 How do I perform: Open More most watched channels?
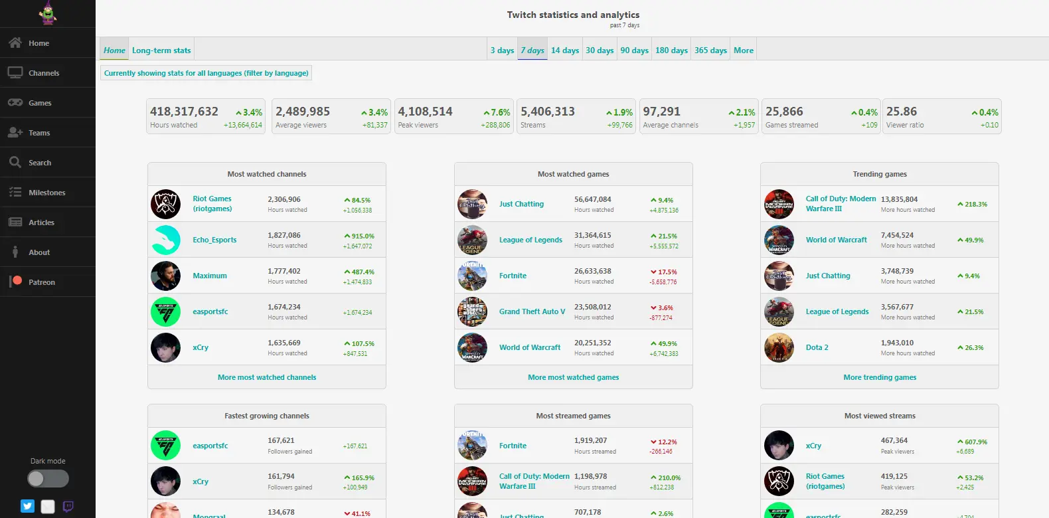click(x=267, y=377)
